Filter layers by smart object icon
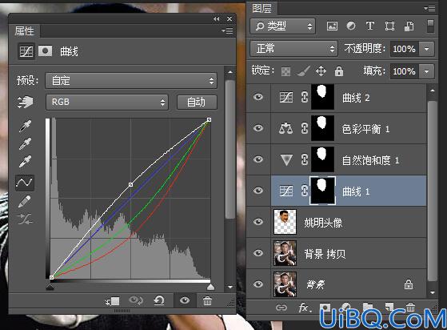The height and width of the screenshot is (330, 447). pos(409,26)
